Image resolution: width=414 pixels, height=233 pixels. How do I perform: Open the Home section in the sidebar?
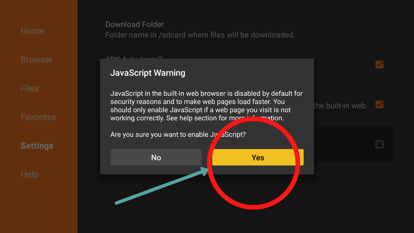32,31
